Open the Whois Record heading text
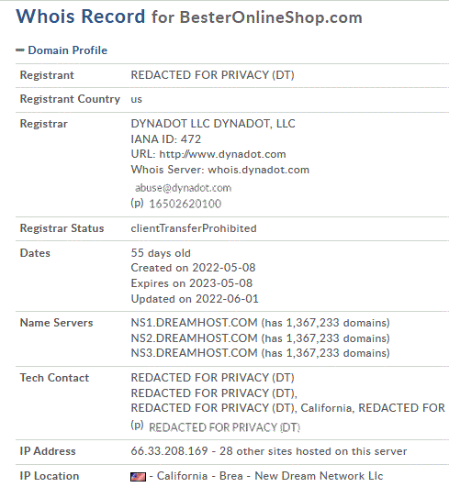This screenshot has width=449, height=487. point(81,17)
